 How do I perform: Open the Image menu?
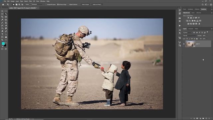[13, 1]
